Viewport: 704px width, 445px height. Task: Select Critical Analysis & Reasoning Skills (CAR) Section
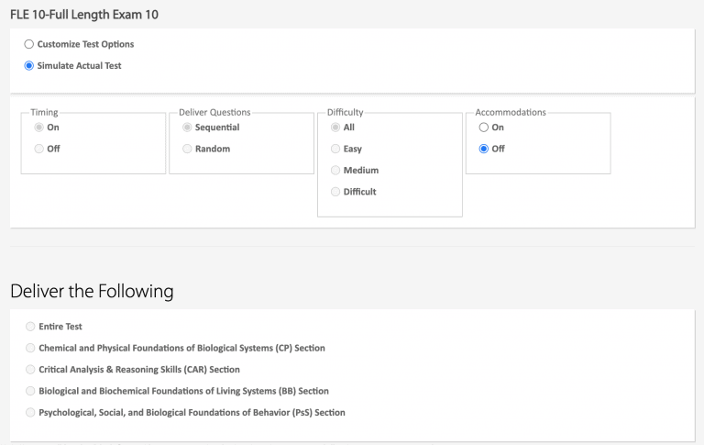point(31,370)
